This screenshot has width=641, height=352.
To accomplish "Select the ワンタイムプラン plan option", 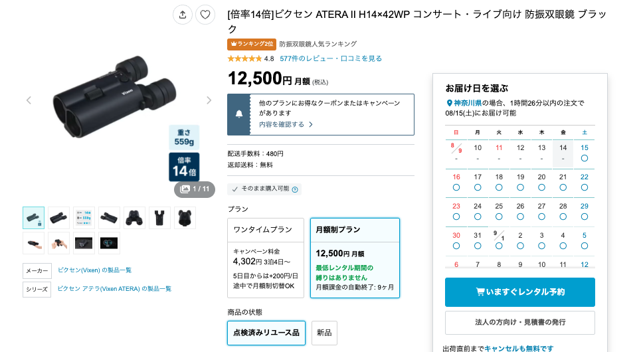I will click(266, 258).
